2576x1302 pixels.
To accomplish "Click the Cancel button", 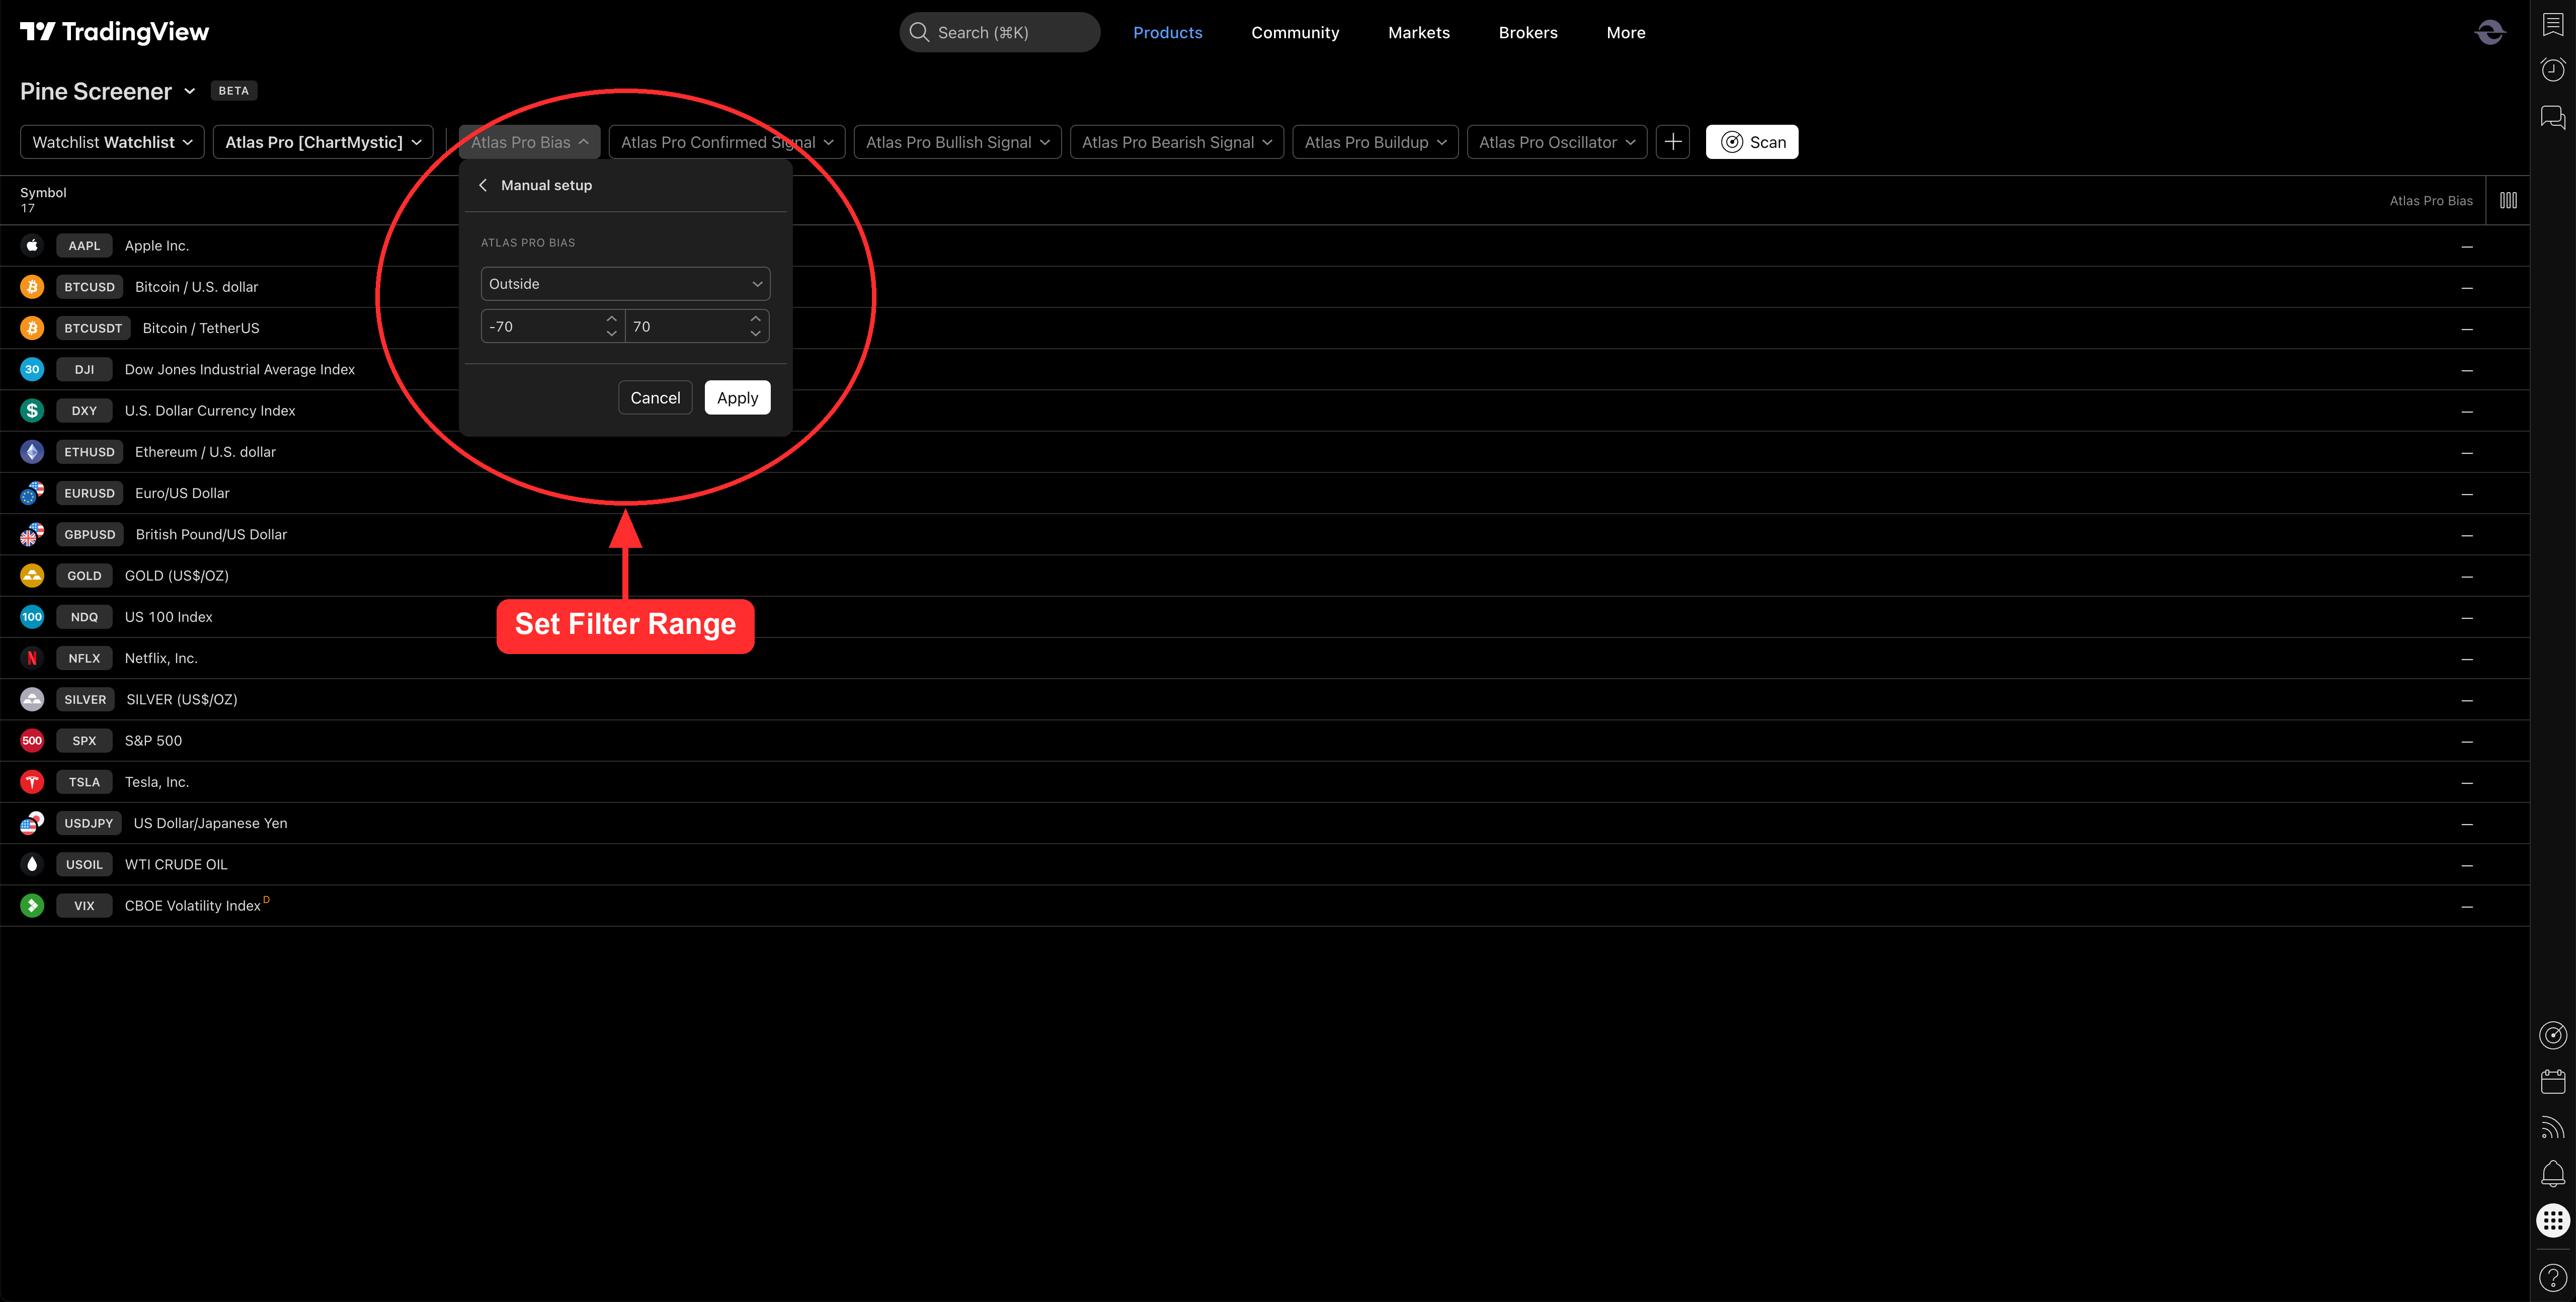I will point(655,398).
